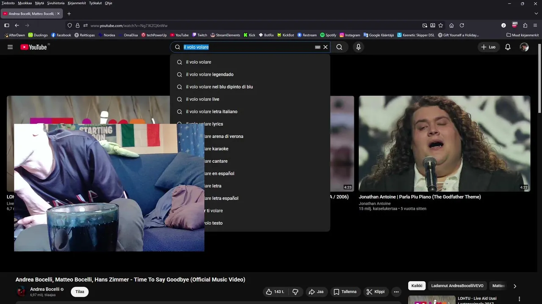Open Työkalut menu
542x304 pixels.
click(95, 3)
